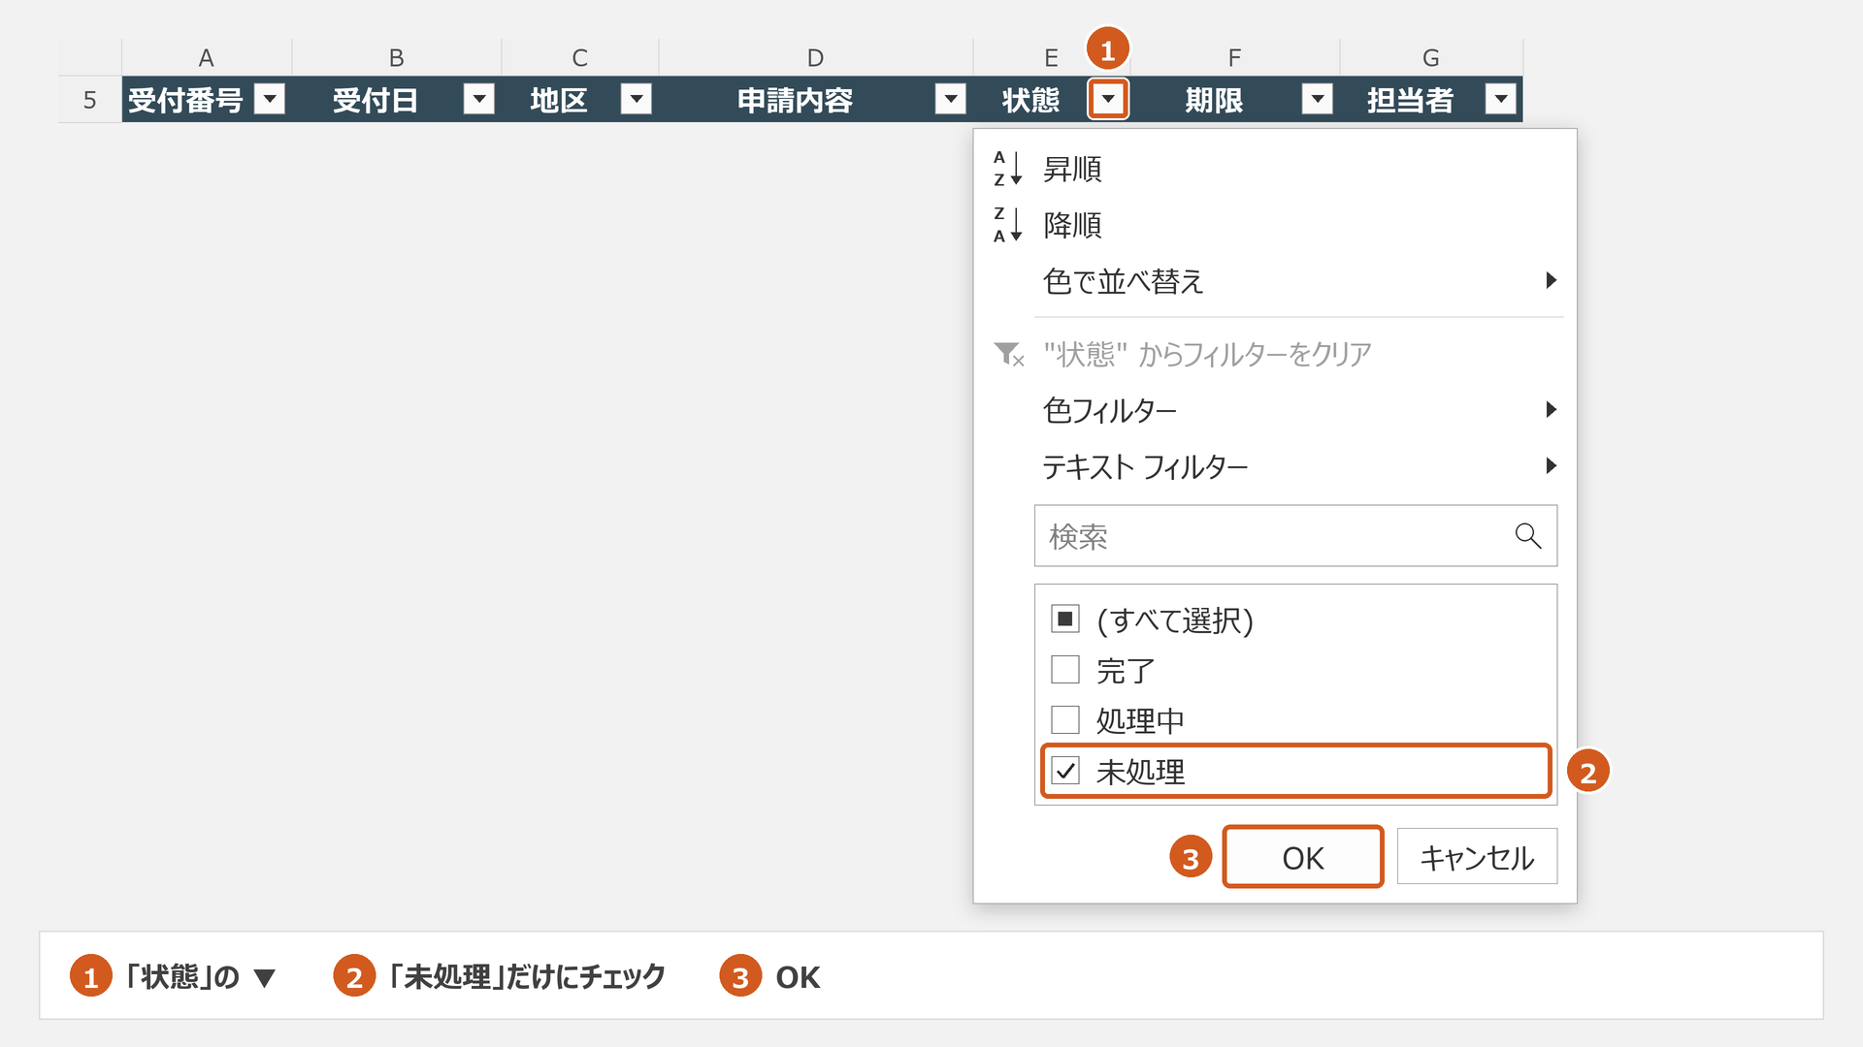This screenshot has height=1047, width=1863.
Task: Focus the 検索 search field
Action: 1295,535
